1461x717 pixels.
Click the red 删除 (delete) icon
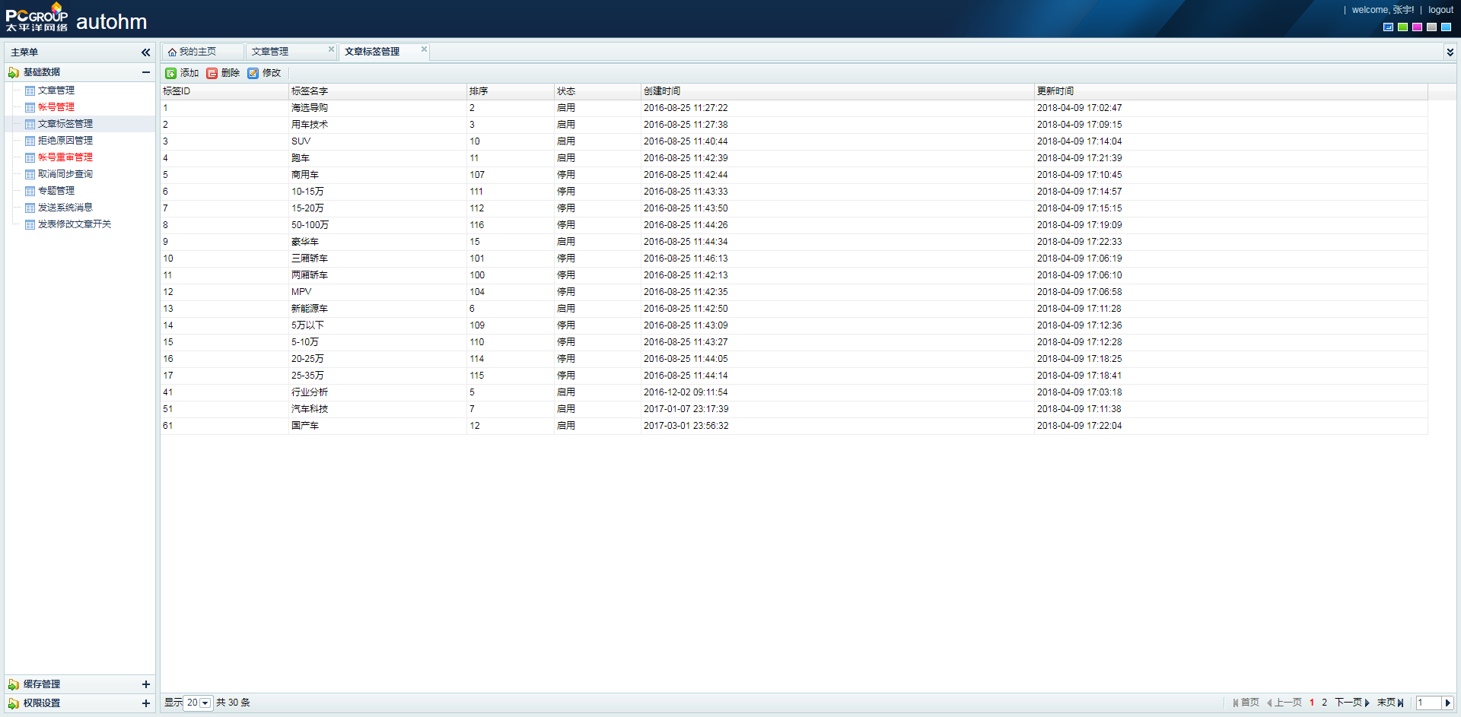pos(212,74)
